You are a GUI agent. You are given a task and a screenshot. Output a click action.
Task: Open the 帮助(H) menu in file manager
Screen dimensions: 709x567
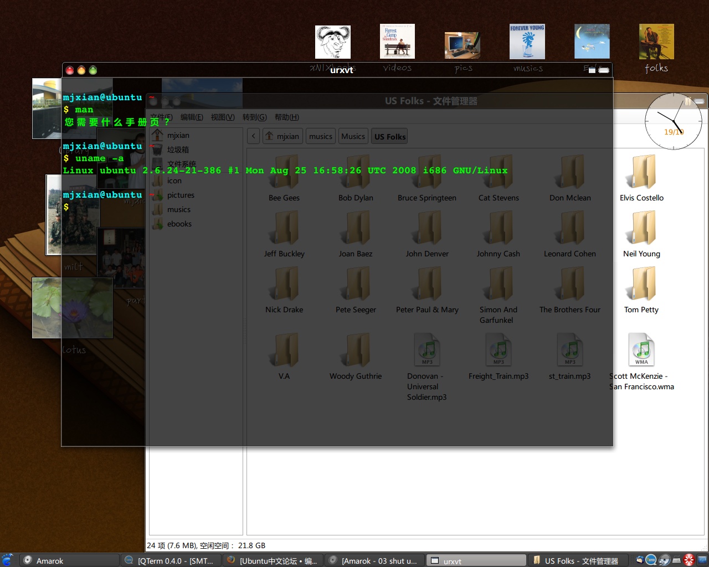[287, 117]
